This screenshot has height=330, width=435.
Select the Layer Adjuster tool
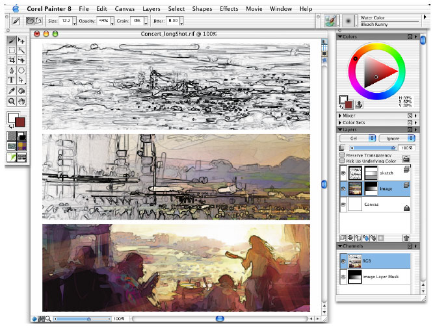click(21, 41)
